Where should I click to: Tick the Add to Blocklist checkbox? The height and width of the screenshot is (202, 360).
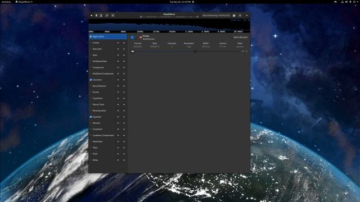(240, 38)
